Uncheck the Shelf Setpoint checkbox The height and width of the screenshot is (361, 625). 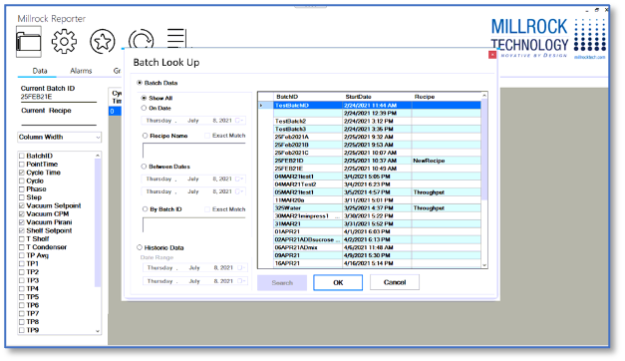[22, 230]
